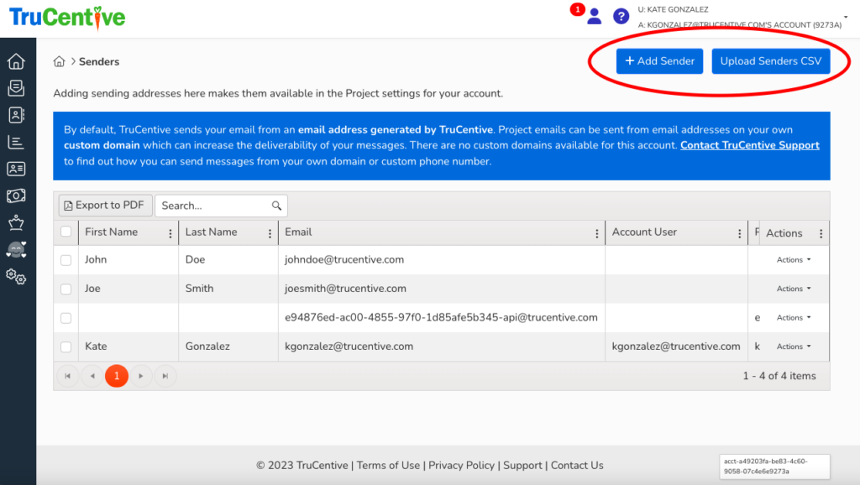The image size is (860, 485).
Task: Open Actions dropdown for Joe Smith
Action: tap(794, 289)
